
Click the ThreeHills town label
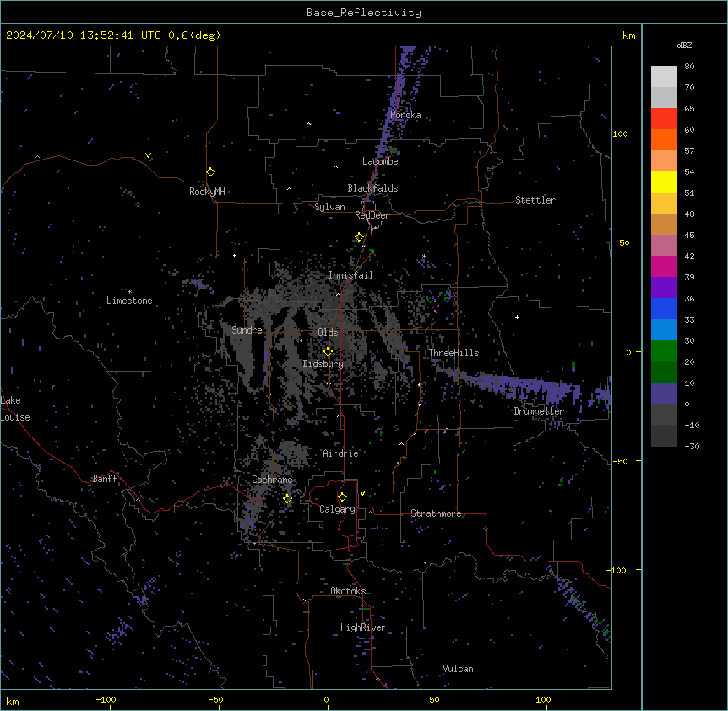(x=454, y=353)
